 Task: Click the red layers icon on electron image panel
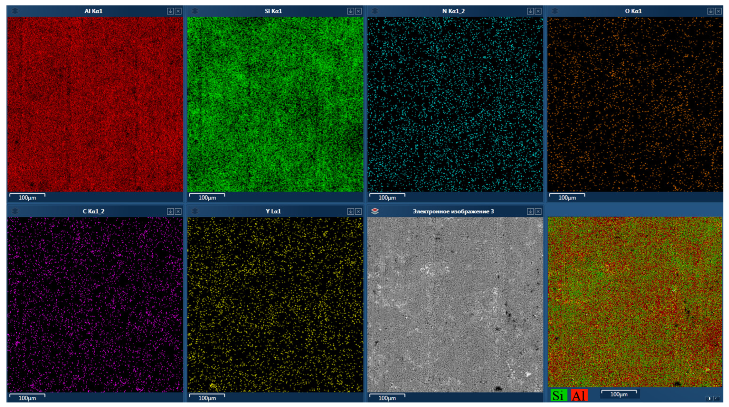375,211
